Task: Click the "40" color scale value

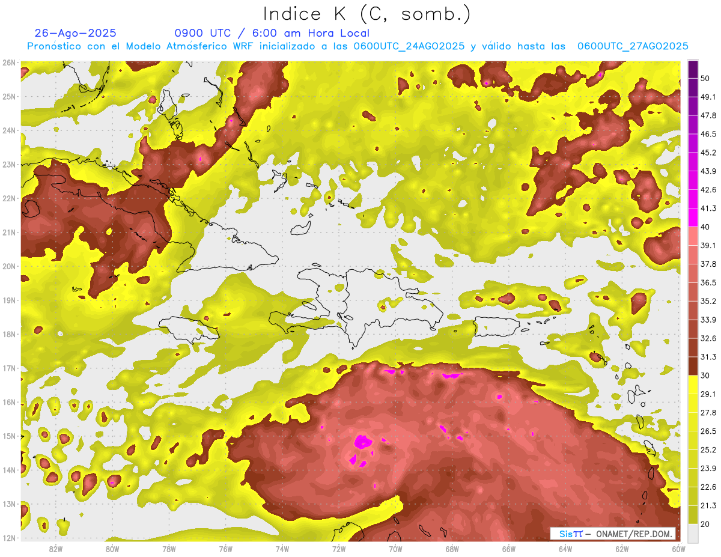Action: coord(705,227)
